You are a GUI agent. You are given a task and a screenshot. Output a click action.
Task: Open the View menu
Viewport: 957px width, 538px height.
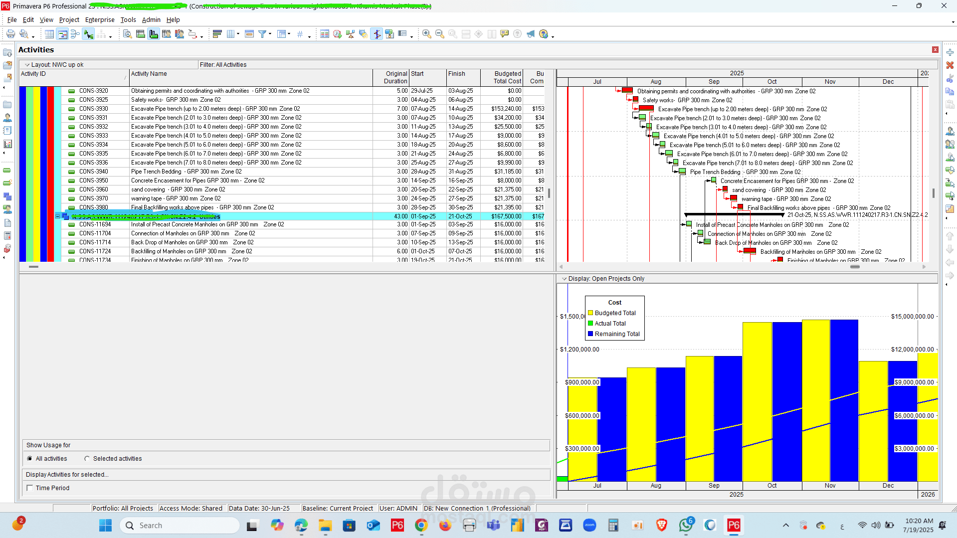(46, 20)
